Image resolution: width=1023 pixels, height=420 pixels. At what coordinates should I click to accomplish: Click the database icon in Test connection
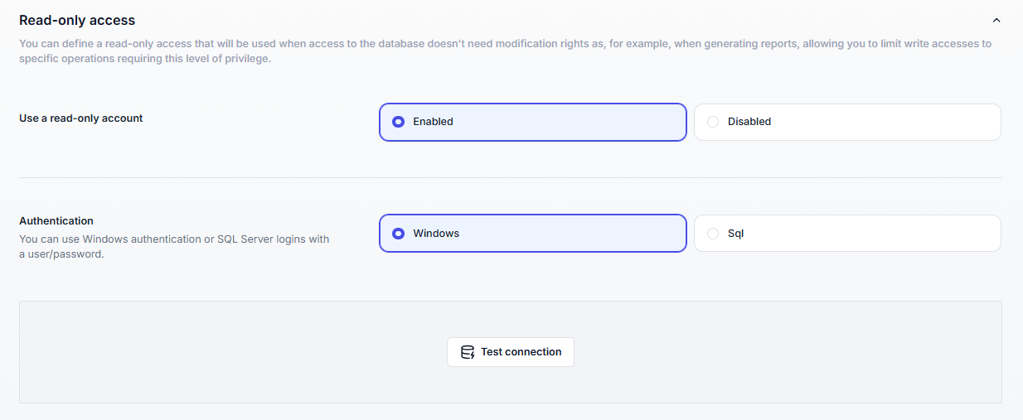tap(468, 352)
